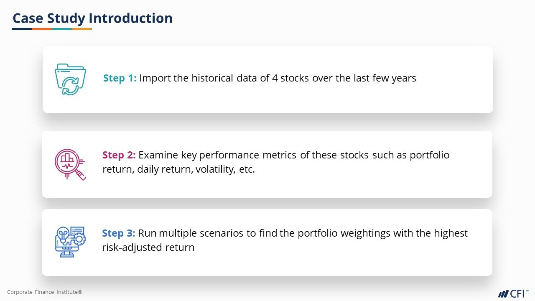This screenshot has width=535, height=301.
Task: Click the magnifying glass chart icon
Action: click(x=70, y=164)
